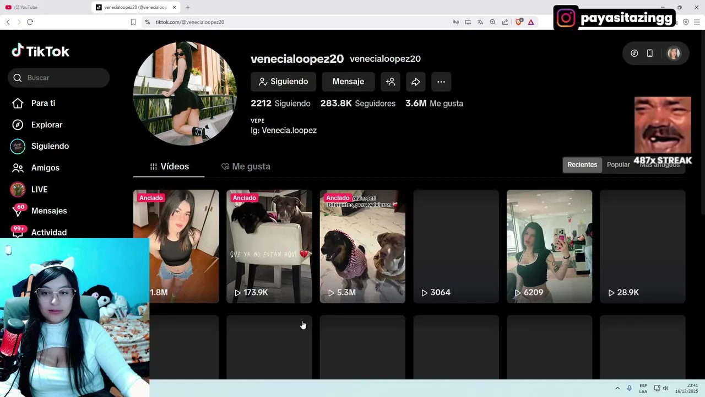Switch to the Me gusta tab
This screenshot has height=397, width=705.
(x=246, y=167)
